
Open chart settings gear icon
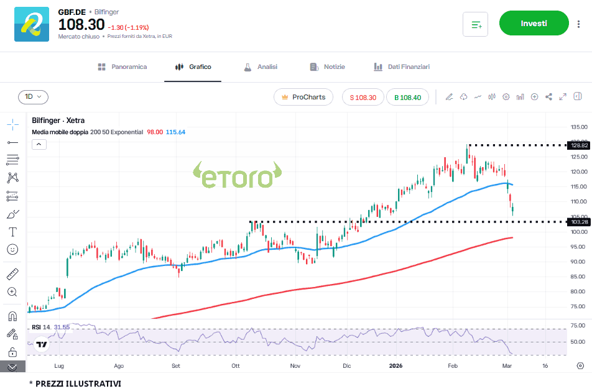(x=506, y=97)
